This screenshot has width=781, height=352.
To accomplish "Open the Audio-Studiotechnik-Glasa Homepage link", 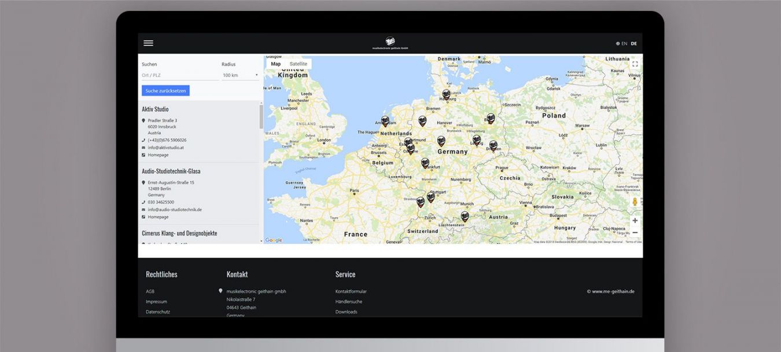I will tap(158, 217).
